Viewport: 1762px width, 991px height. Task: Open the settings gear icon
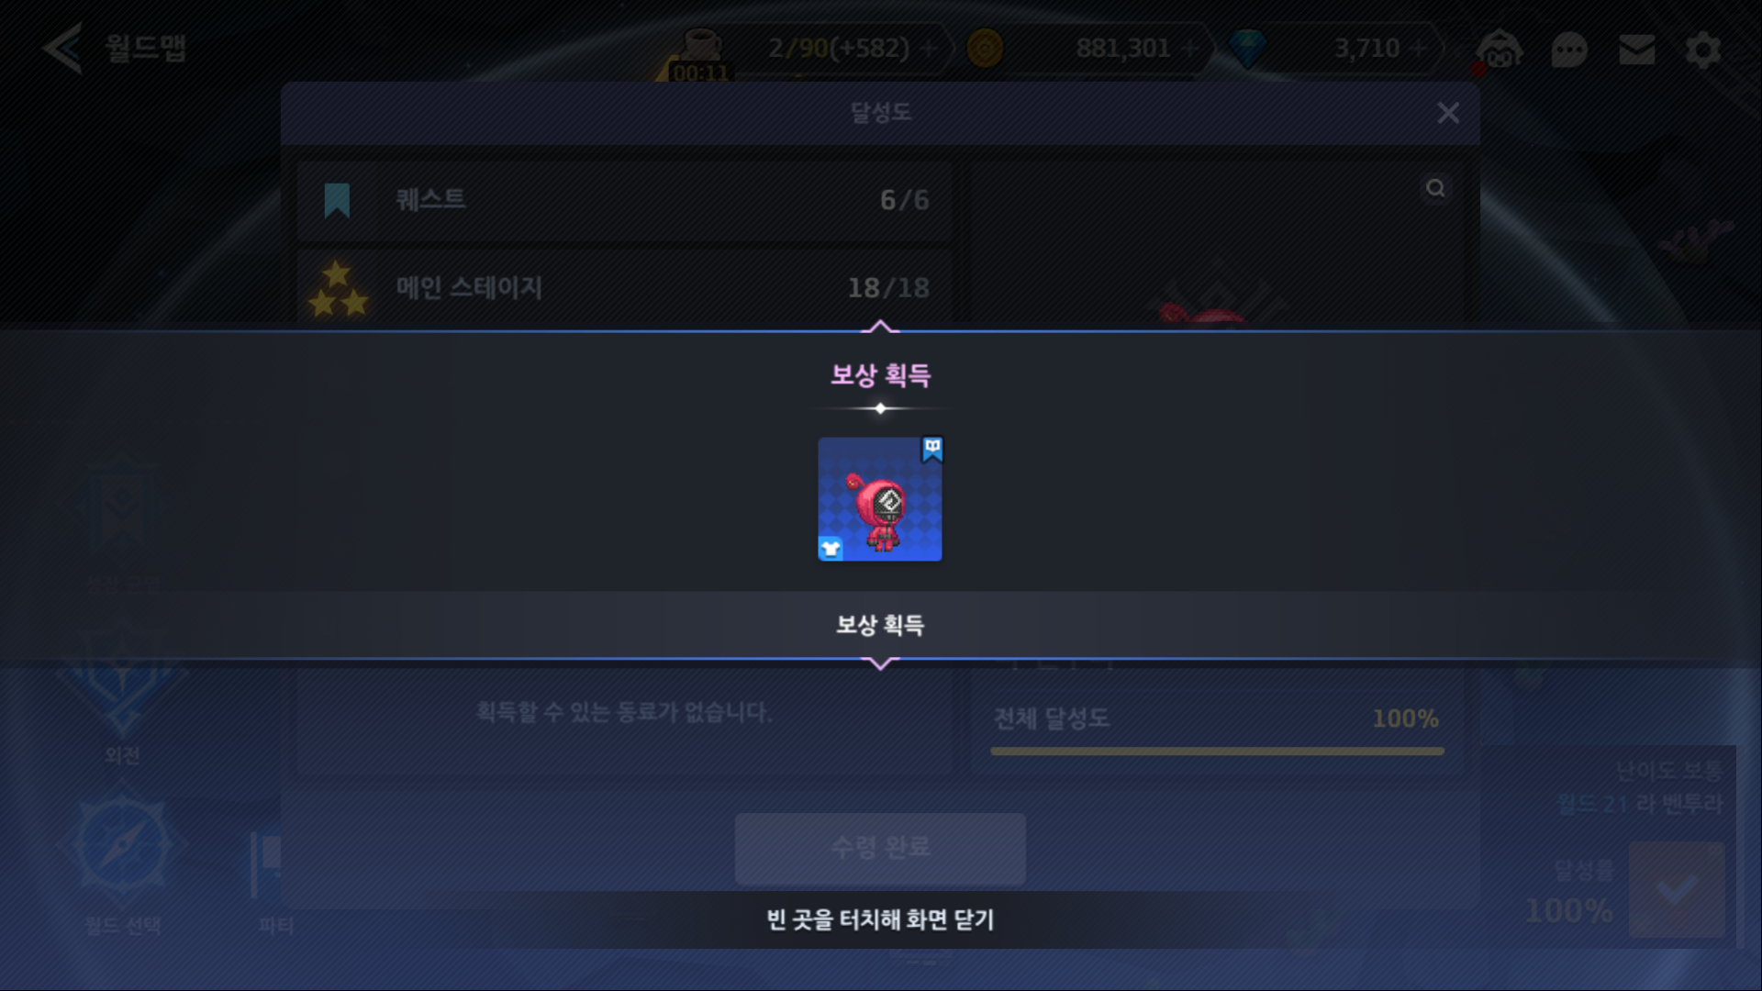click(1703, 50)
